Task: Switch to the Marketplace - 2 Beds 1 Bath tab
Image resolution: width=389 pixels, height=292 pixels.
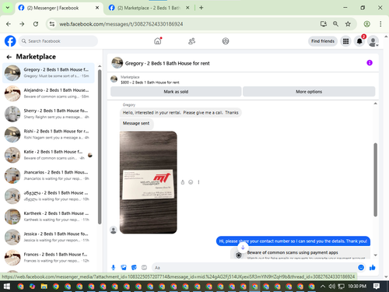Action: pos(149,8)
